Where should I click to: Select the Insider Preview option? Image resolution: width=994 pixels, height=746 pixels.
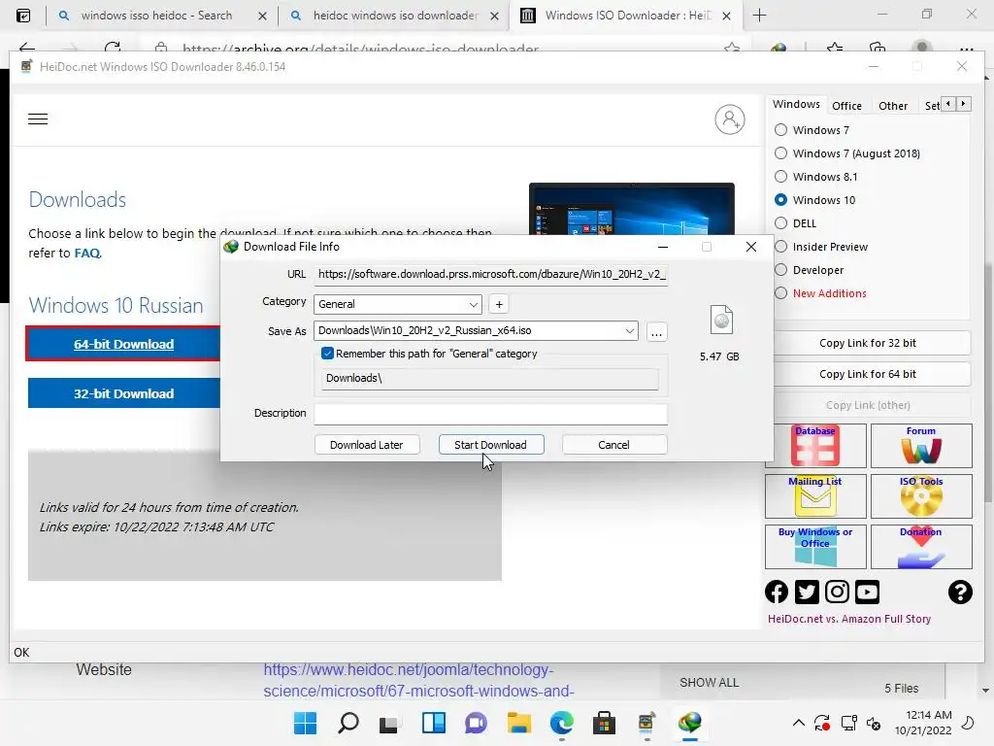pyautogui.click(x=781, y=247)
